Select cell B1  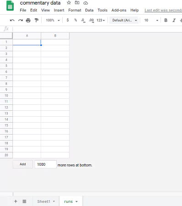[x=55, y=42]
